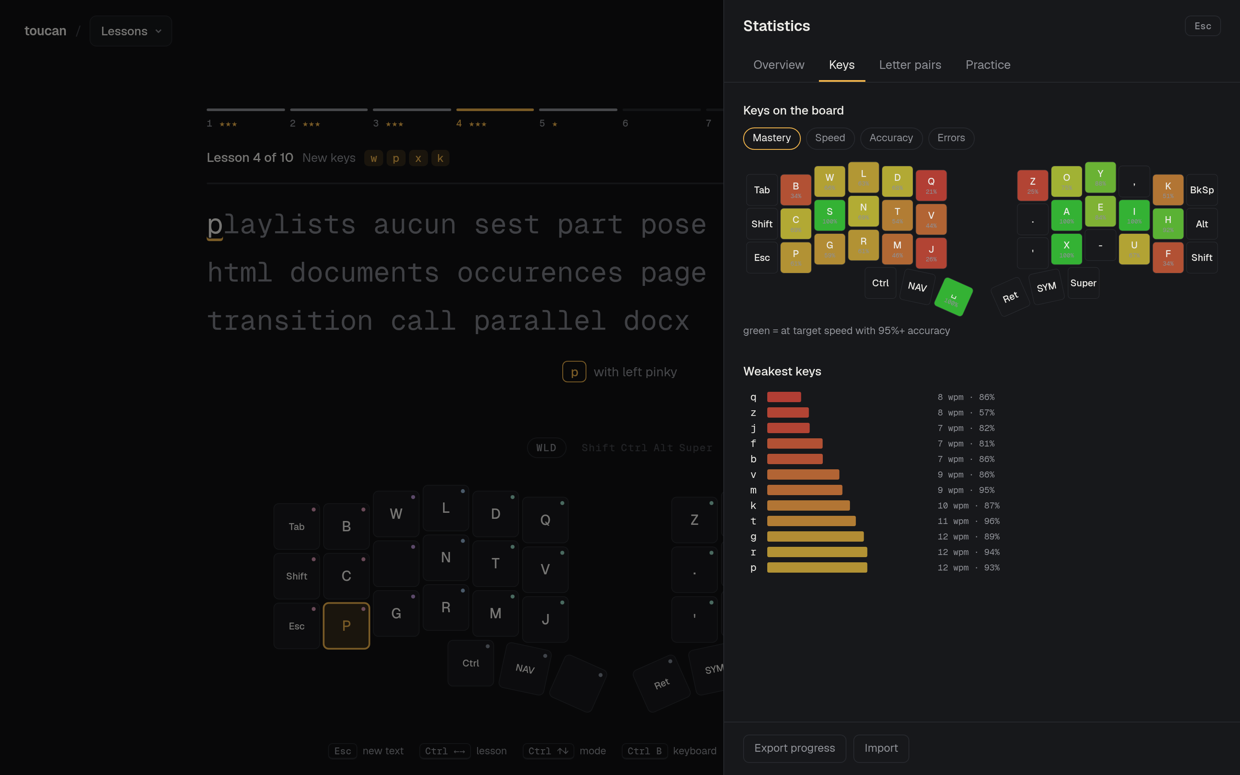Click the U key in the statistics heatmap
The width and height of the screenshot is (1240, 775).
click(x=1134, y=249)
